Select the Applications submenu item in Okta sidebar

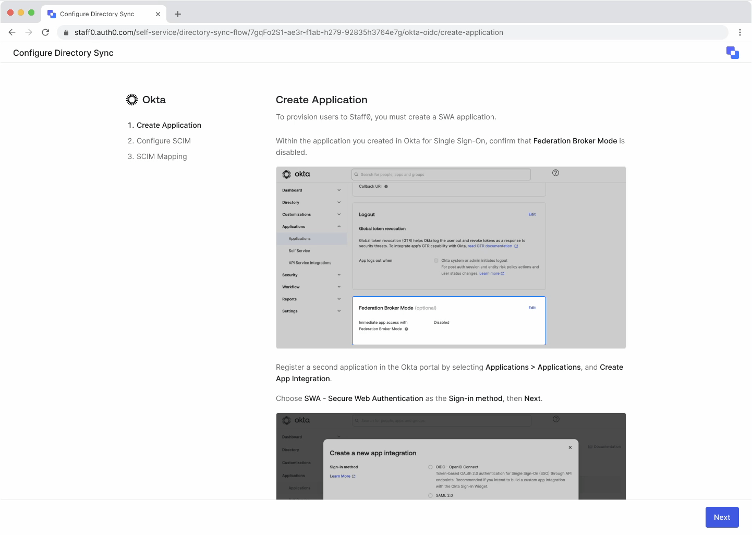[x=299, y=238]
